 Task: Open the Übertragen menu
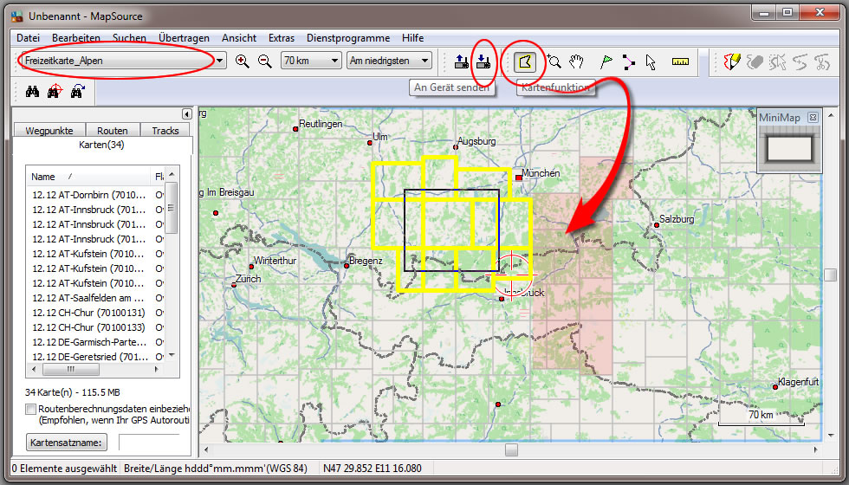(x=182, y=38)
